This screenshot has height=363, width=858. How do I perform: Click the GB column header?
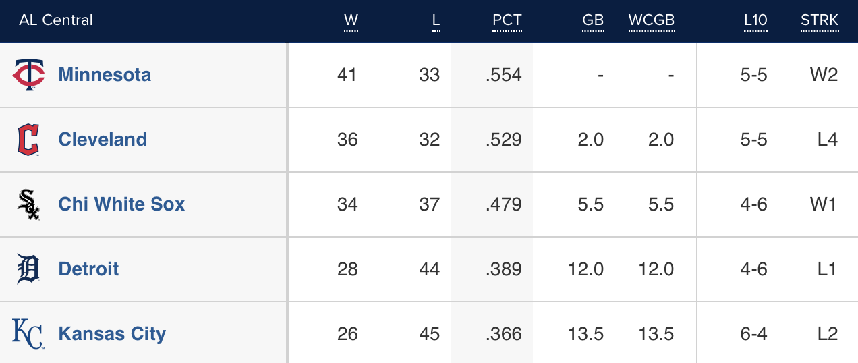click(593, 20)
